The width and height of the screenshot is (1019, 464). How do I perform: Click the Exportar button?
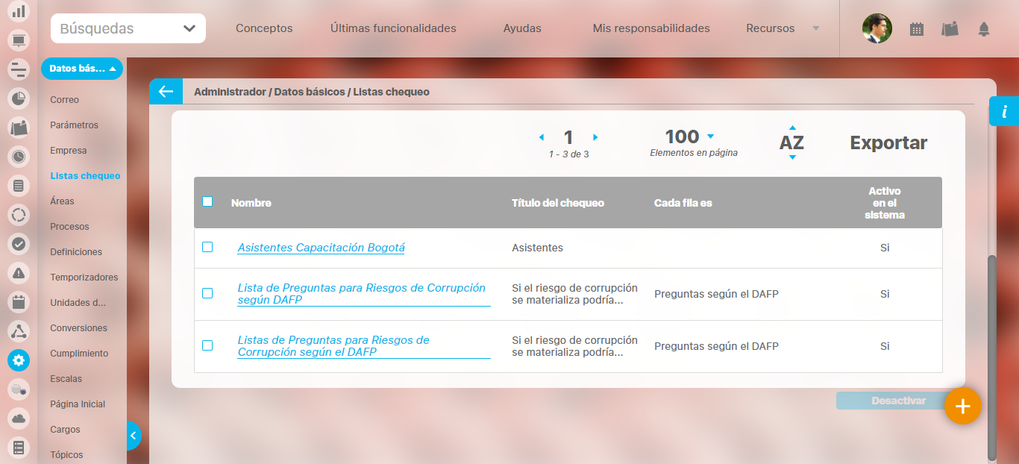pos(888,142)
